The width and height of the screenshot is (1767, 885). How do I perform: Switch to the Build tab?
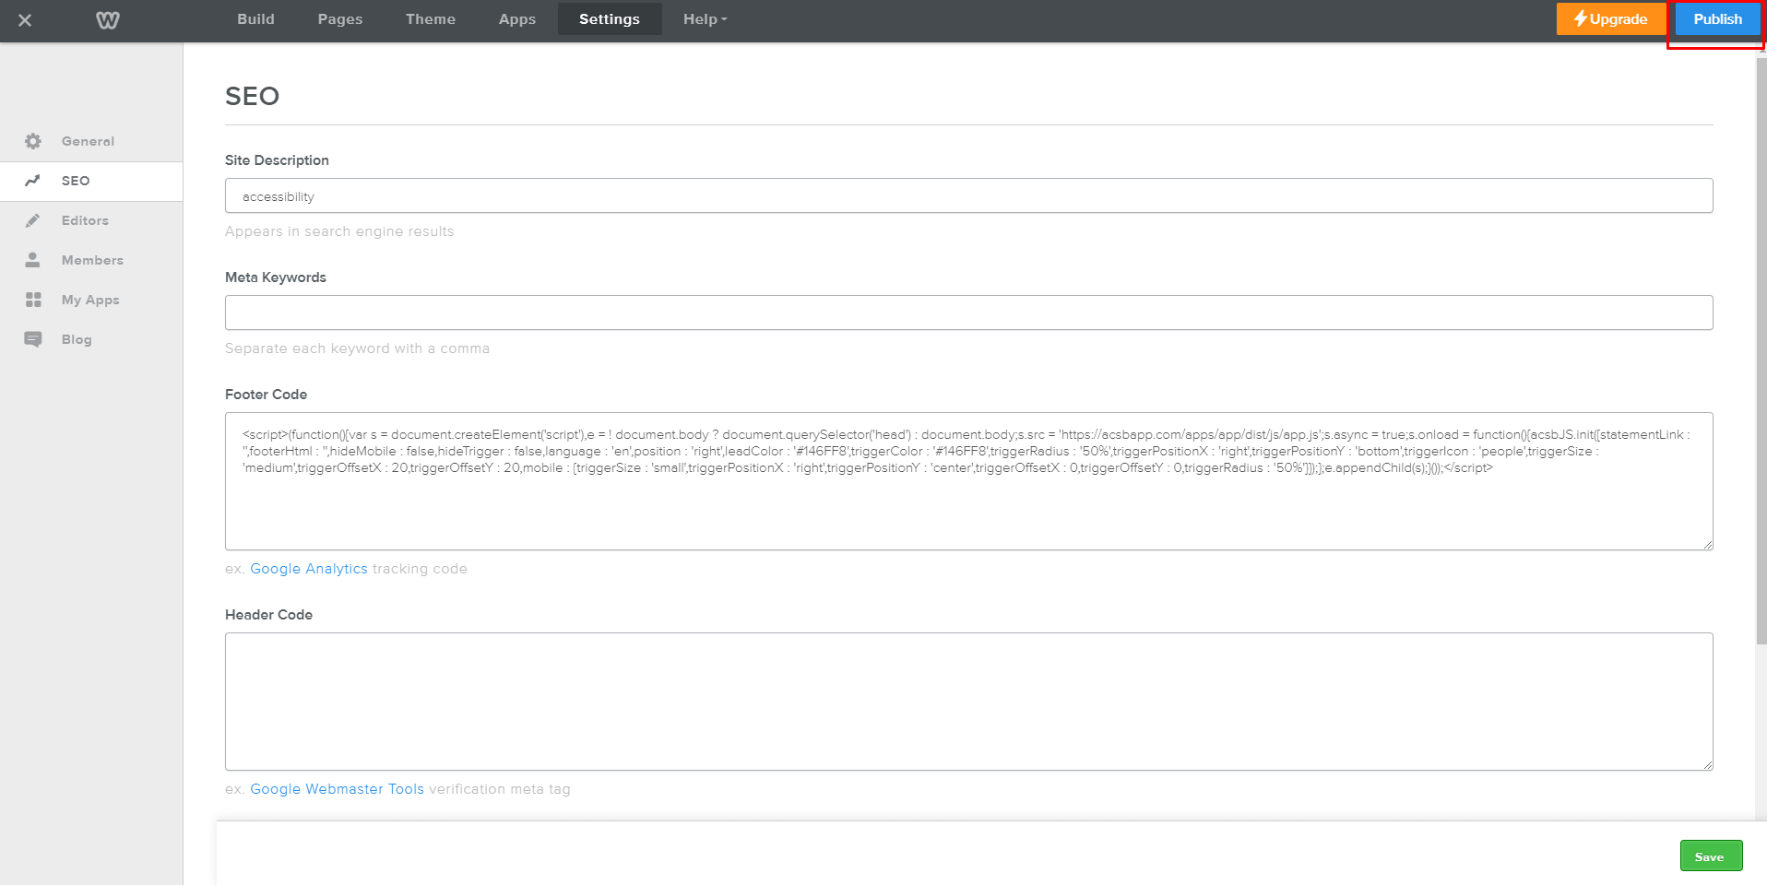[255, 18]
